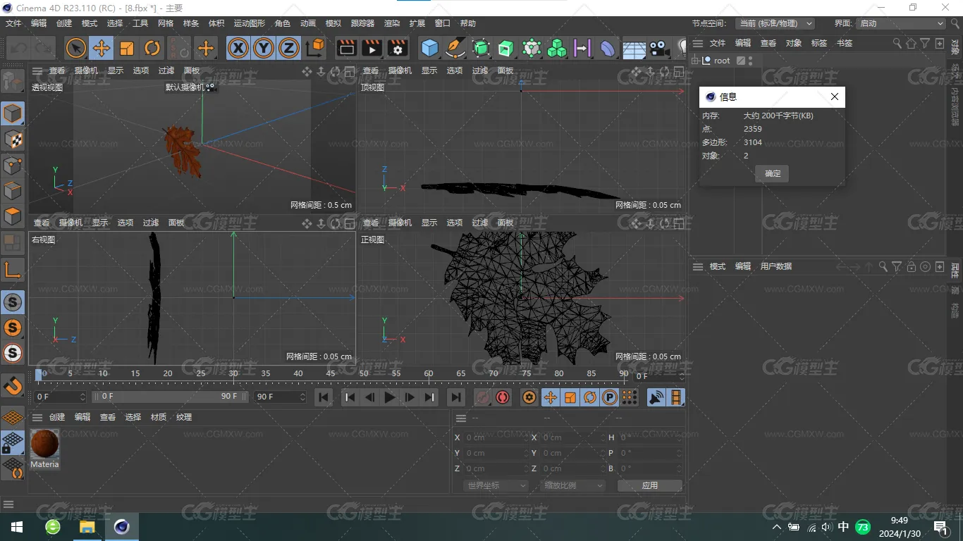Open Render Settings gear clapperboard icon

398,48
